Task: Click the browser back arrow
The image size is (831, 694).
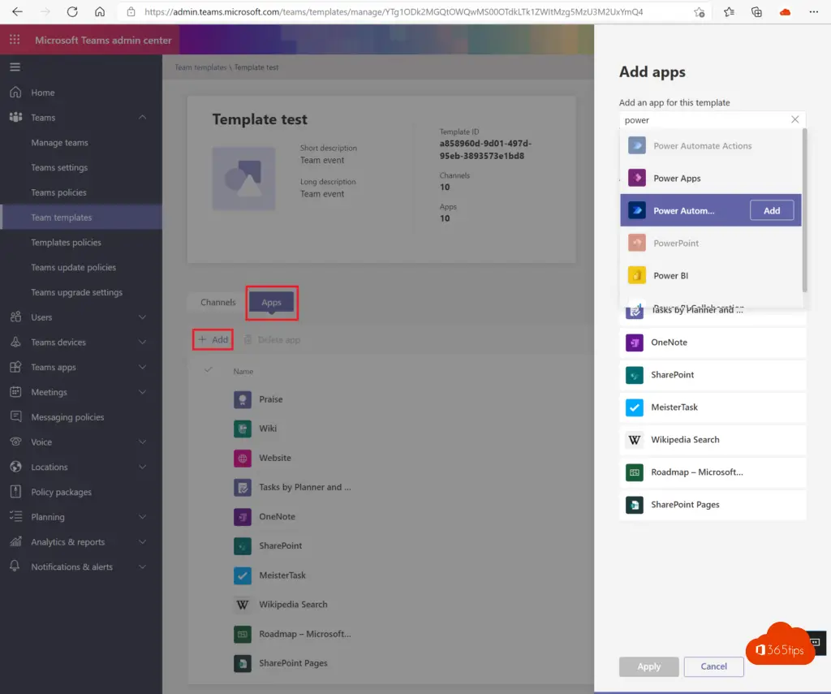Action: click(x=17, y=11)
